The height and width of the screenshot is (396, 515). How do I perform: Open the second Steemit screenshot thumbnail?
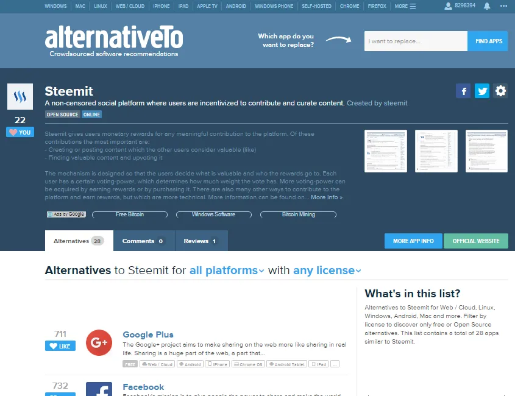point(436,151)
